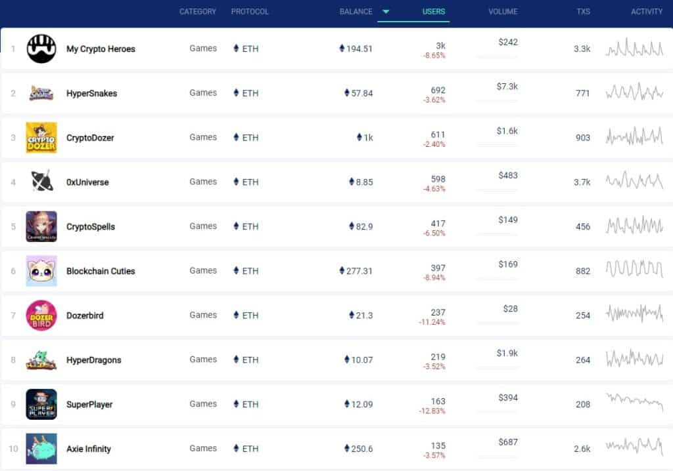This screenshot has width=673, height=471.
Task: Click the ether symbol beside balance 1k
Action: (x=360, y=137)
